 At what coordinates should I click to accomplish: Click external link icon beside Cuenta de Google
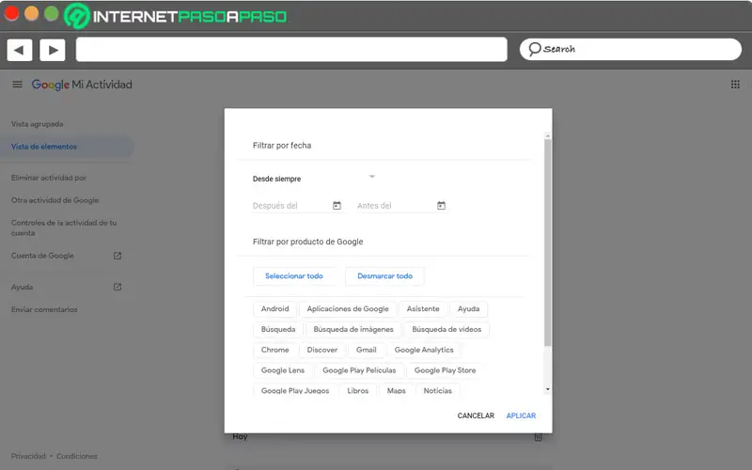[117, 256]
